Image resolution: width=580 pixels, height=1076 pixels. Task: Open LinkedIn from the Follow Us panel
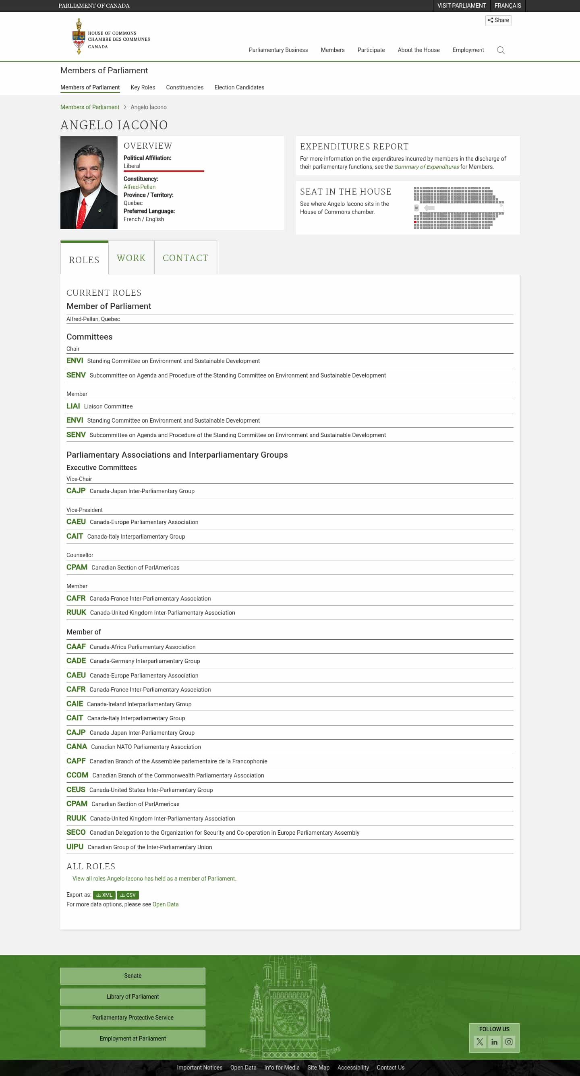click(494, 1042)
